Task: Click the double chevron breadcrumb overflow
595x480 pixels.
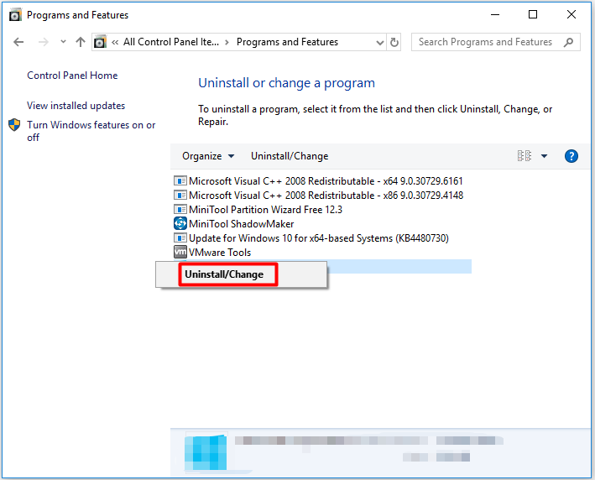Action: (x=115, y=42)
